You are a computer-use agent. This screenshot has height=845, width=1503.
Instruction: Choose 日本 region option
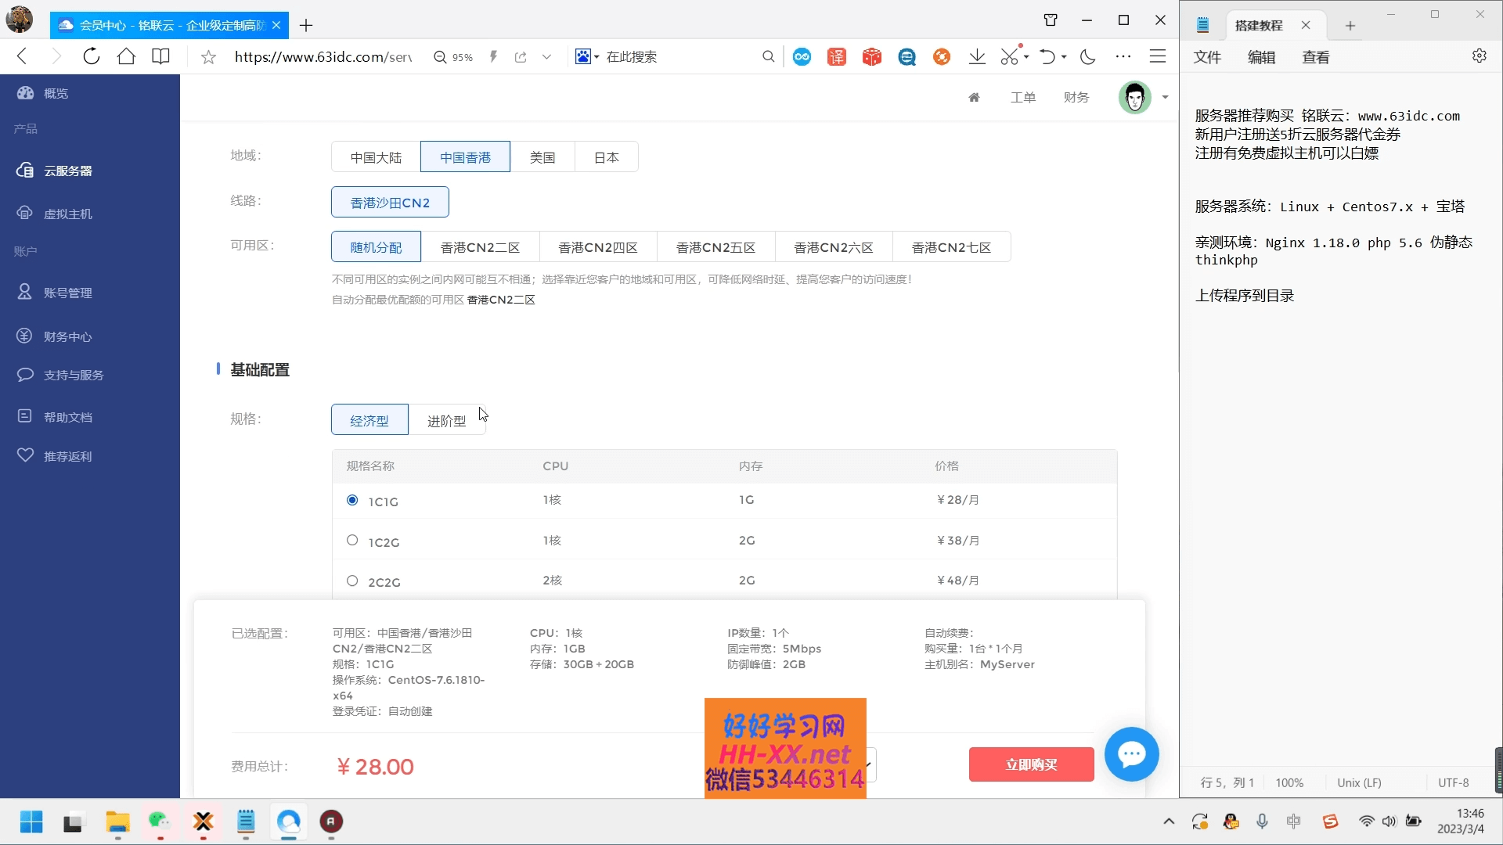pyautogui.click(x=607, y=157)
